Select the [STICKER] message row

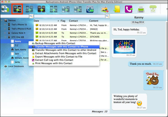pyautogui.click(x=72, y=37)
